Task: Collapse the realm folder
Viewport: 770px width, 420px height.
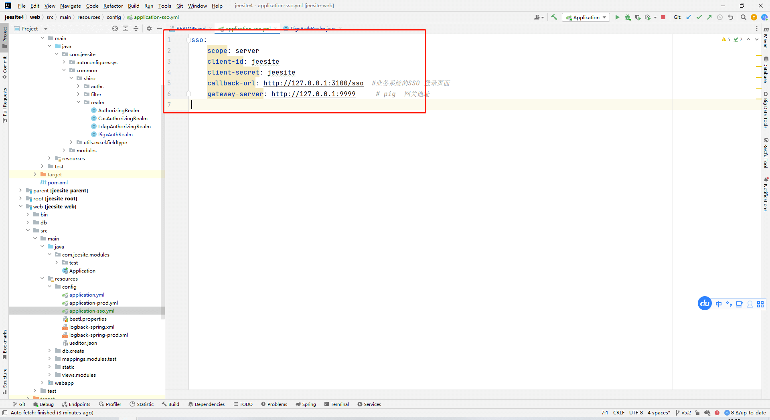Action: tap(78, 102)
